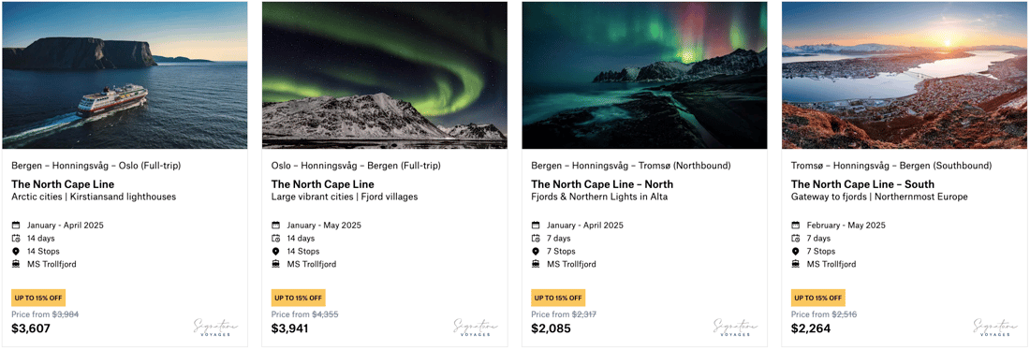Open the cruise ship photo thumbnail
Screen dimensions: 1030x350
(125, 75)
